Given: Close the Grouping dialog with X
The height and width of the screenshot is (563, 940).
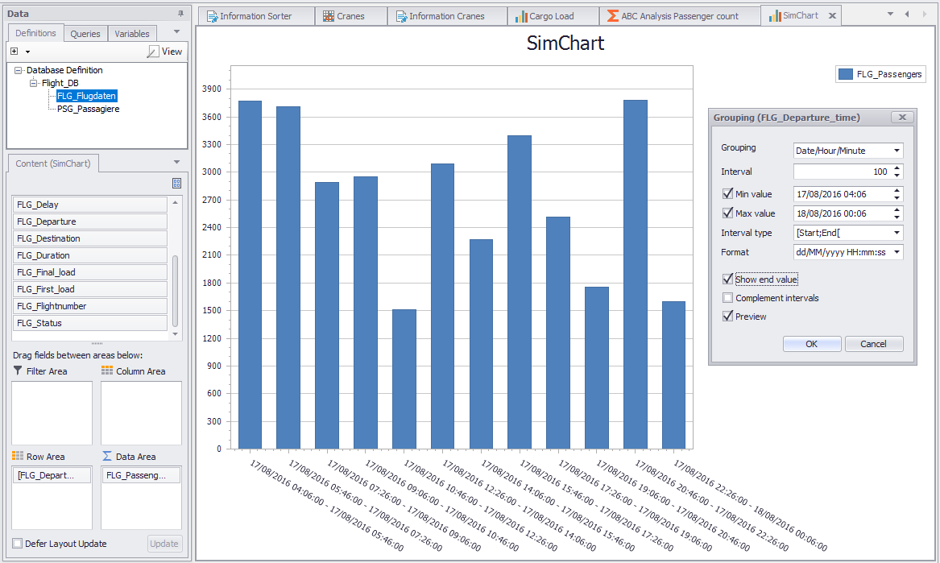Looking at the screenshot, I should 902,118.
